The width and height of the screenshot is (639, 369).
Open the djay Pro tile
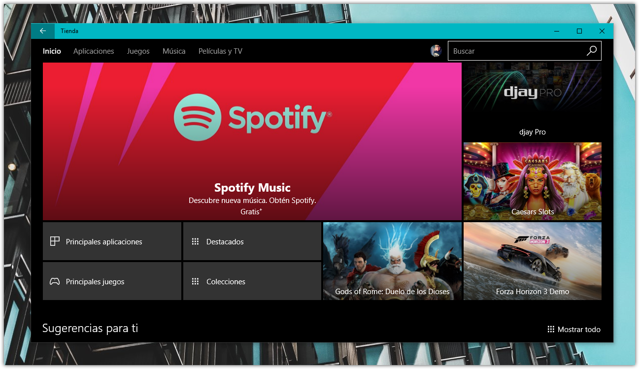(x=533, y=101)
